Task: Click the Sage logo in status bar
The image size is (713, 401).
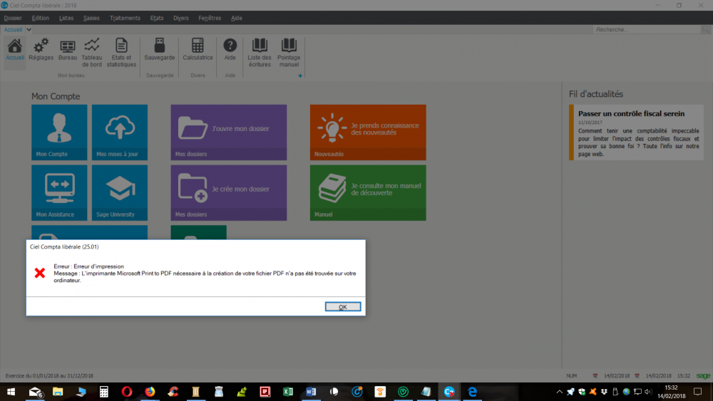Action: tap(703, 375)
